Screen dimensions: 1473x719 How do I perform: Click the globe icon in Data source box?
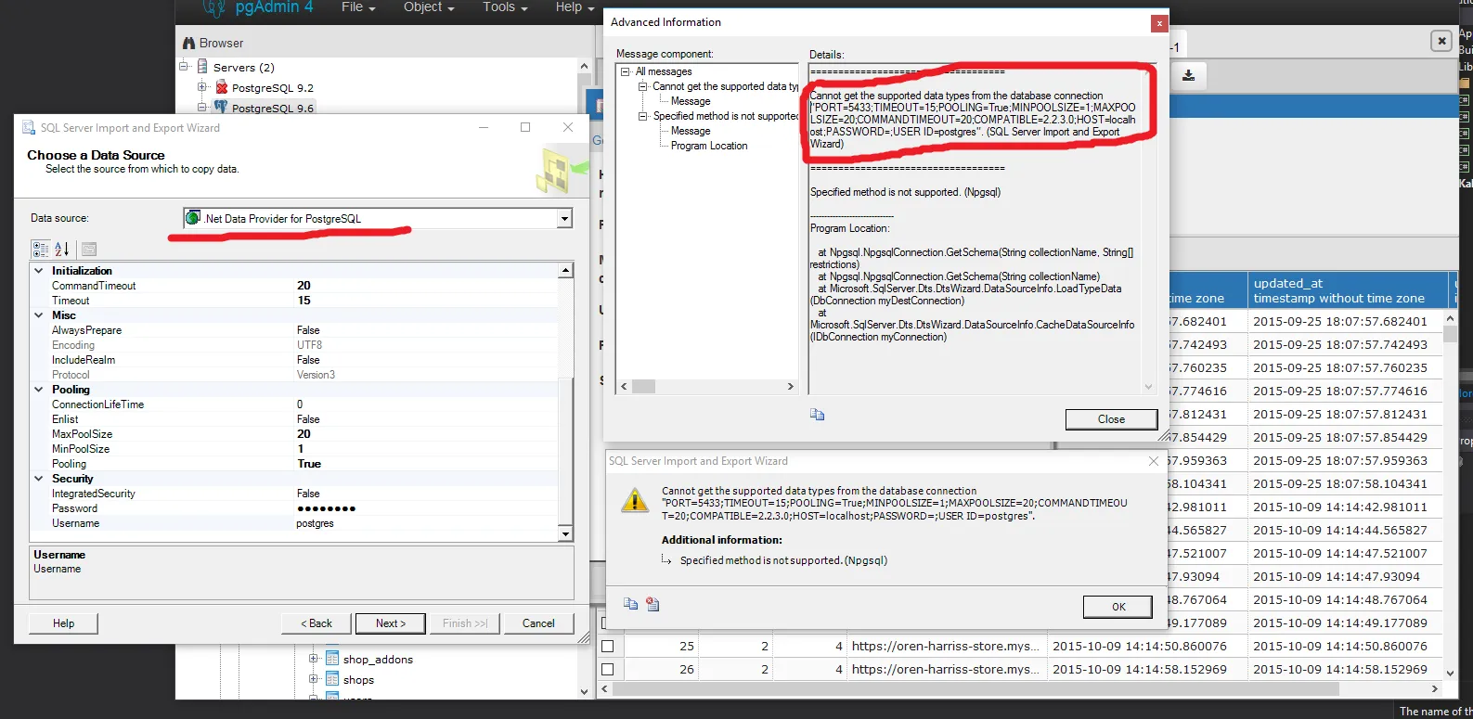pos(193,218)
